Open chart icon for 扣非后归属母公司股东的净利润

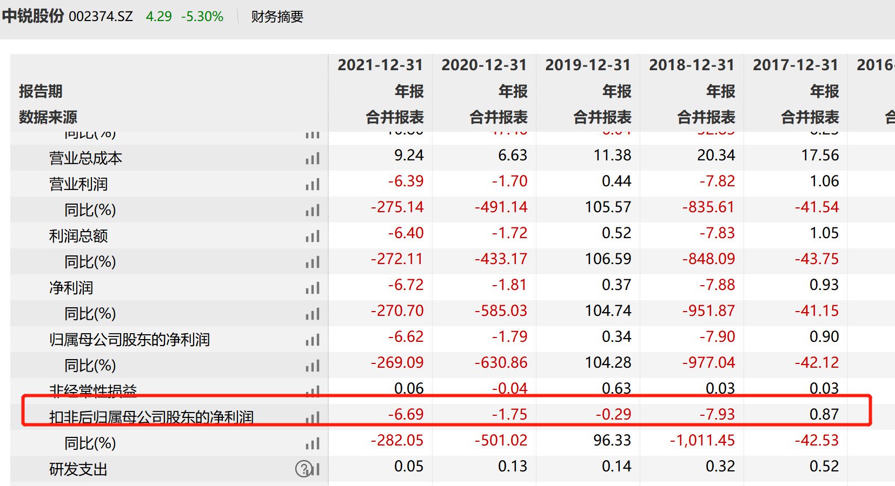pyautogui.click(x=313, y=417)
